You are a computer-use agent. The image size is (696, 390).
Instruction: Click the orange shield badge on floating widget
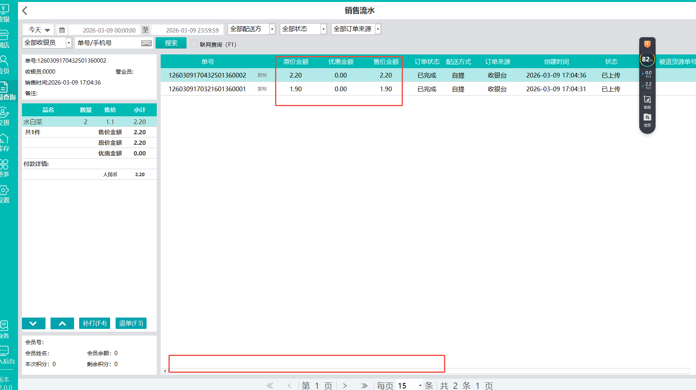(x=647, y=44)
